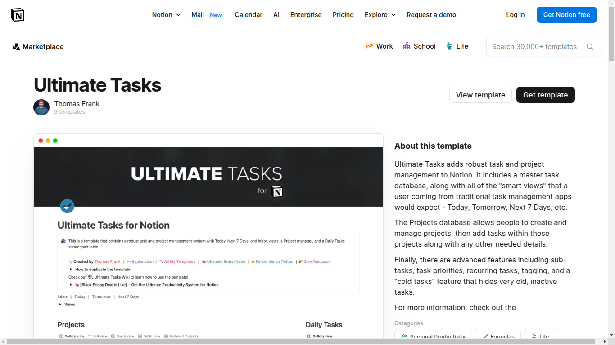
Task: Open the Explore dropdown menu
Action: [x=380, y=15]
